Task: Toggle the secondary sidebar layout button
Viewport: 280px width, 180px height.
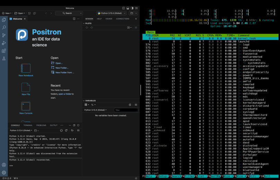Action: [x=132, y=8]
